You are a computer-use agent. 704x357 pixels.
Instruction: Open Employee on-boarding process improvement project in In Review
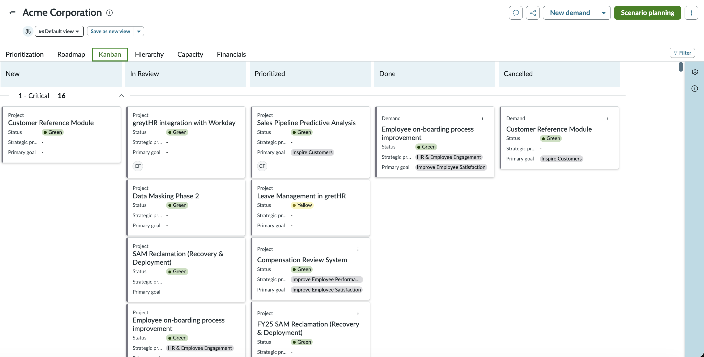(179, 325)
